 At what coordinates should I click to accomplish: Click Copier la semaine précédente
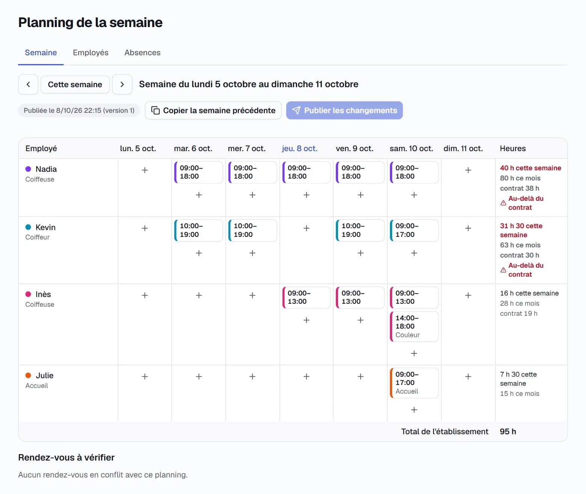tap(213, 111)
